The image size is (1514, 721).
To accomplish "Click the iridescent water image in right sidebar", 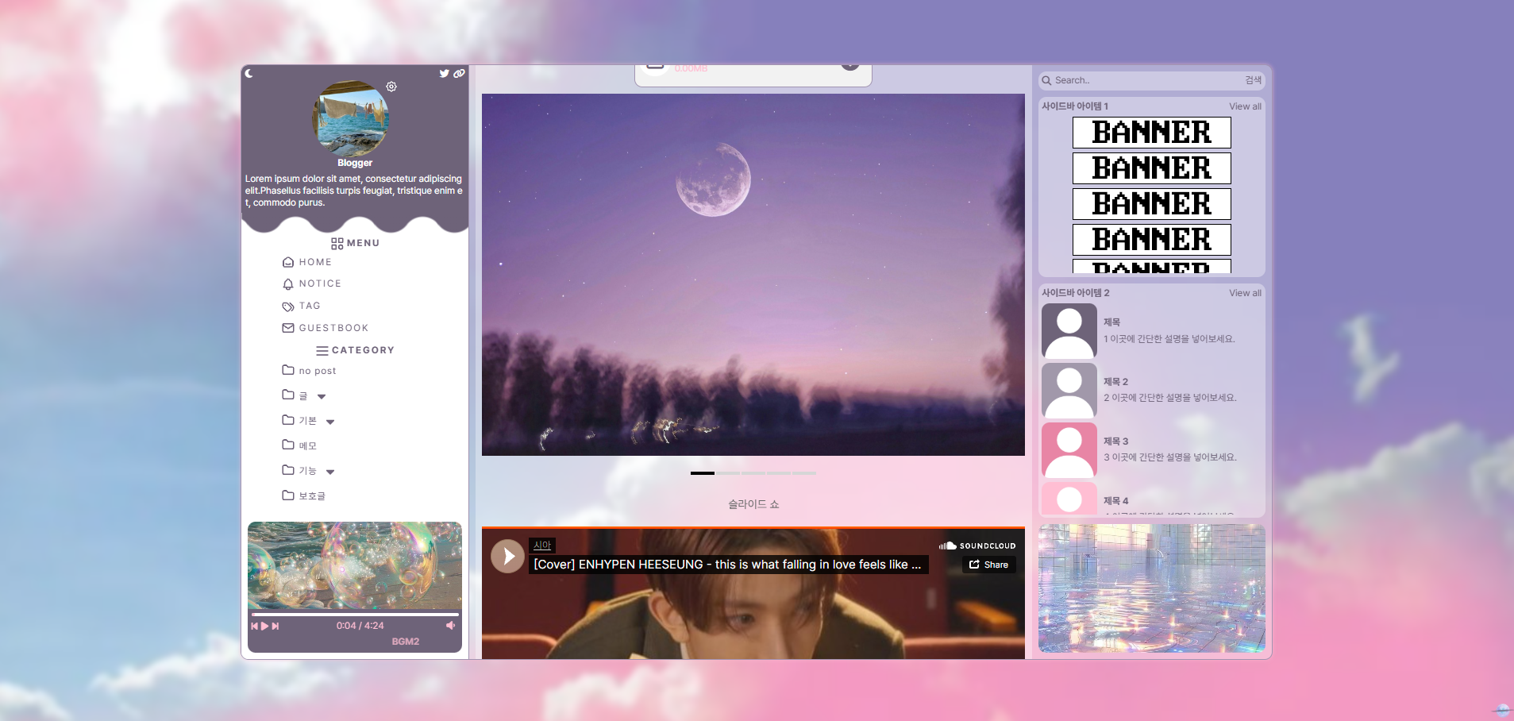I will [1152, 588].
